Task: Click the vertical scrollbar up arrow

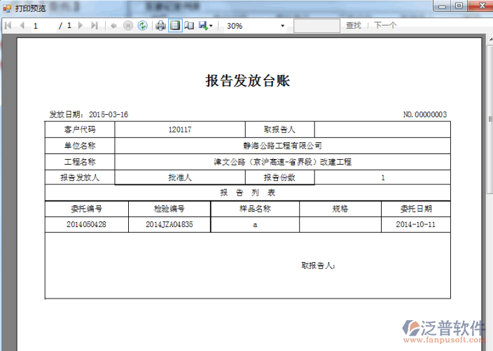Action: pos(491,40)
